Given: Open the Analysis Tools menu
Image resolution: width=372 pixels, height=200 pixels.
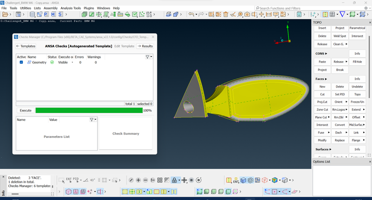Looking at the screenshot, I should point(71,8).
